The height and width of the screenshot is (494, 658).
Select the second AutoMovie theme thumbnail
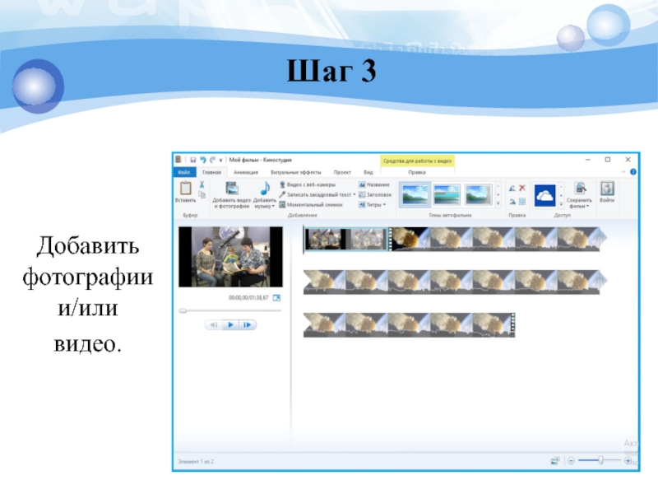coord(447,194)
